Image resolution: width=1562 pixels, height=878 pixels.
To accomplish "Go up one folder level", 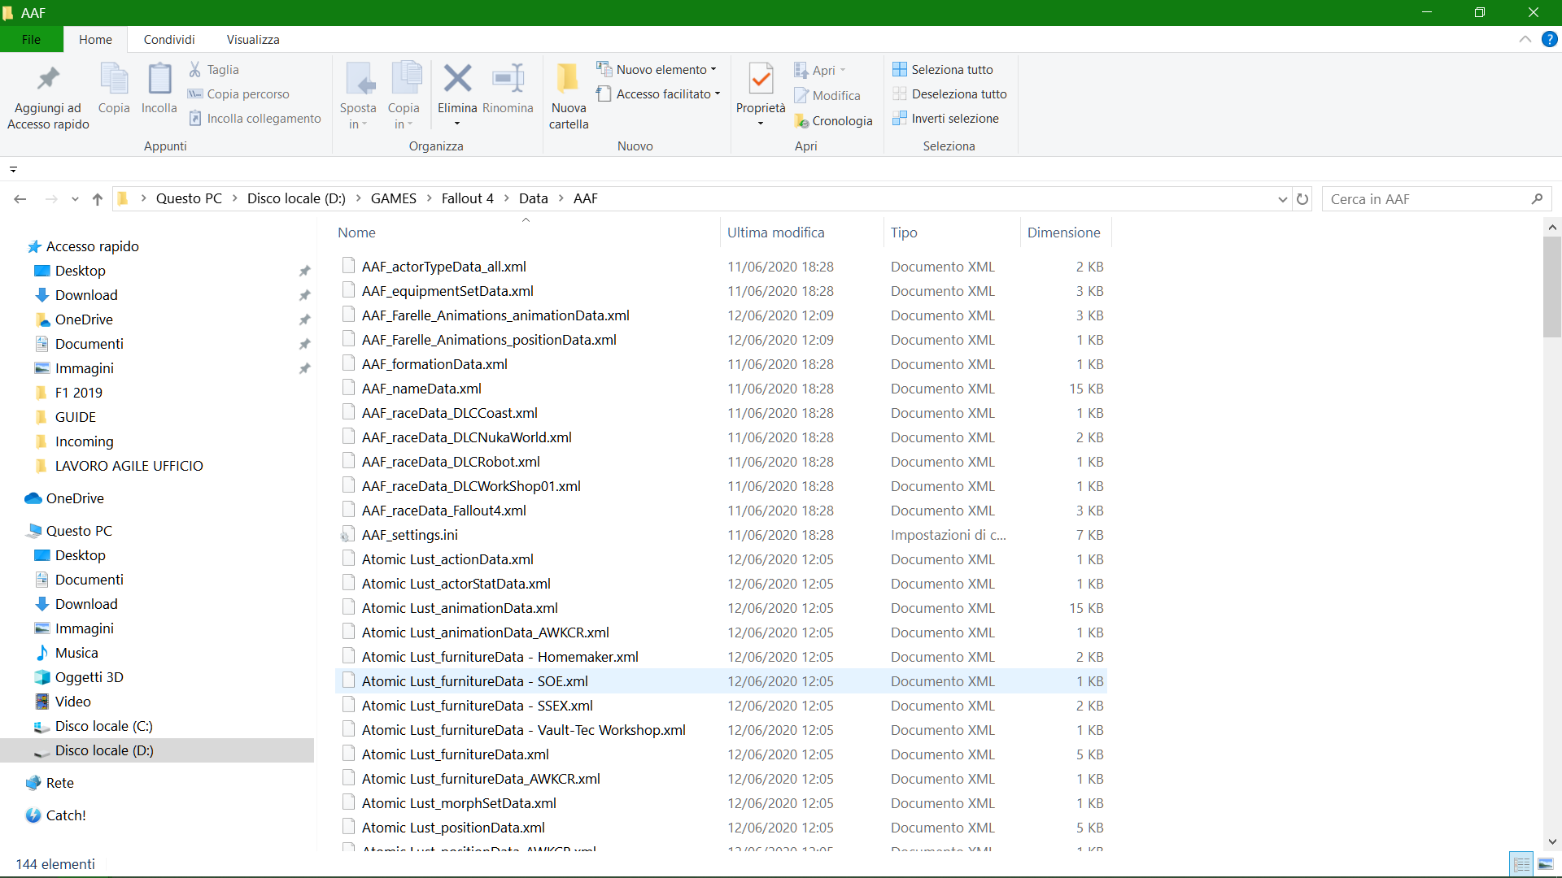I will click(x=98, y=199).
